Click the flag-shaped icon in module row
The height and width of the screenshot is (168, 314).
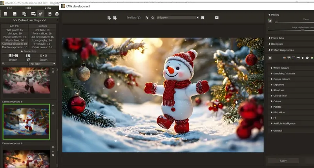(298, 58)
